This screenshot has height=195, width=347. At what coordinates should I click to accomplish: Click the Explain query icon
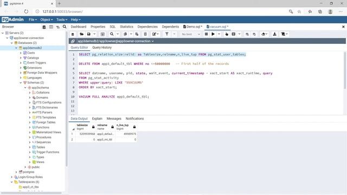pyautogui.click(x=227, y=34)
